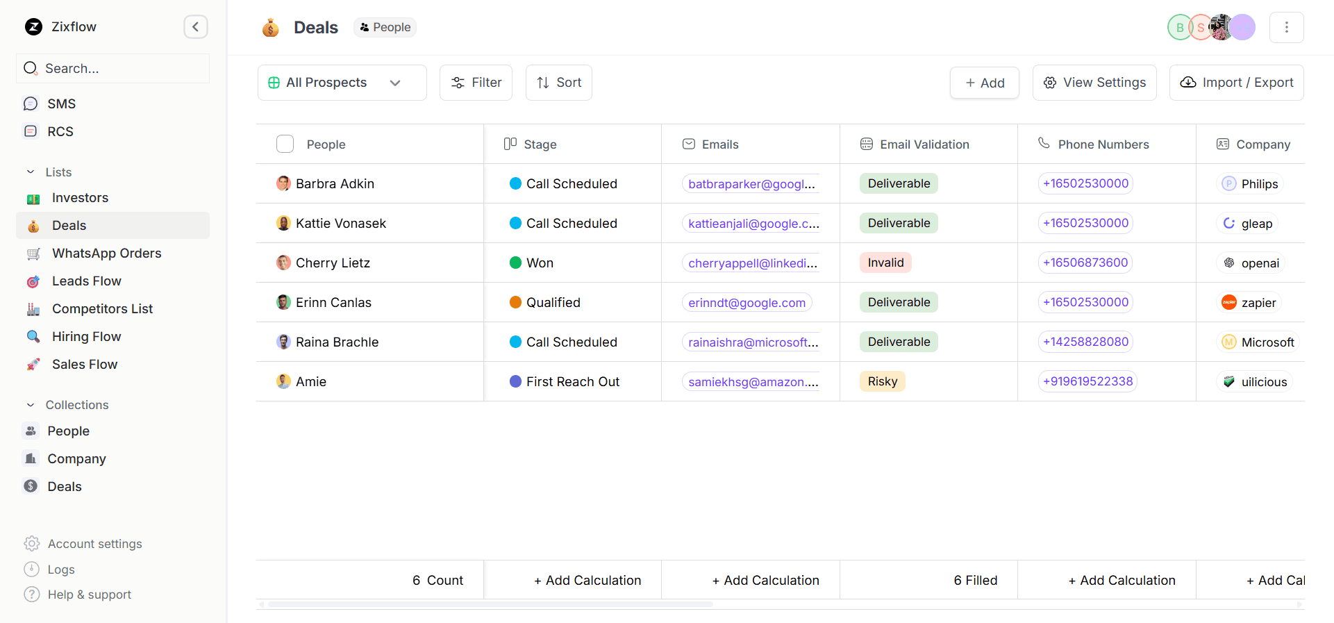The height and width of the screenshot is (623, 1334).
Task: Add Calculation under the Stage column
Action: pyautogui.click(x=587, y=581)
